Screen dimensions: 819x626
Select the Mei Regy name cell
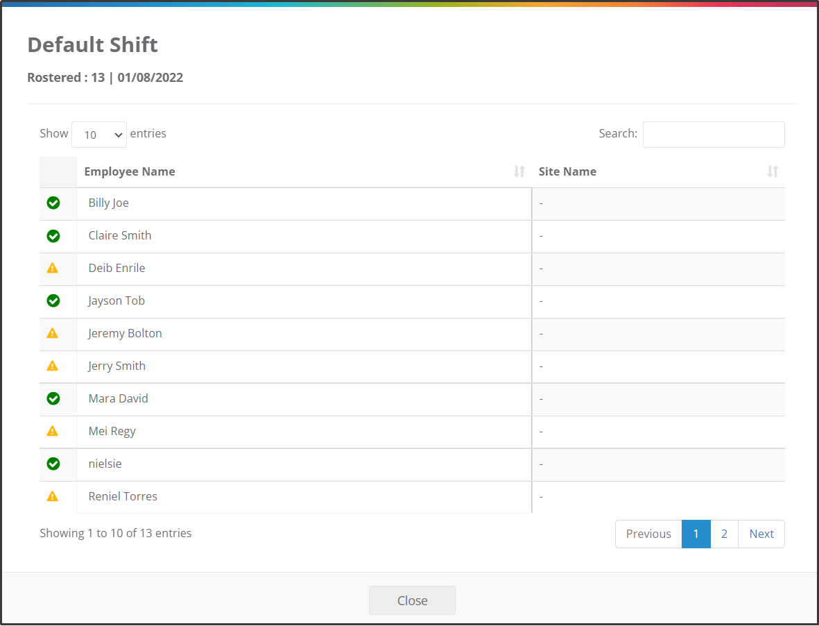[x=304, y=432]
